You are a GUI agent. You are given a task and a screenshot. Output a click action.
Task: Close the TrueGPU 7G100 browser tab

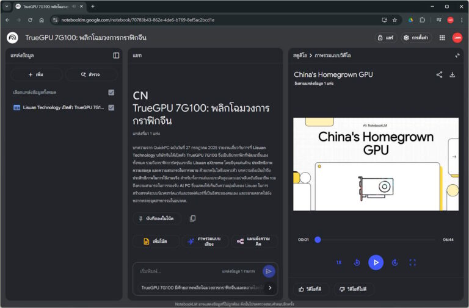[x=81, y=6]
